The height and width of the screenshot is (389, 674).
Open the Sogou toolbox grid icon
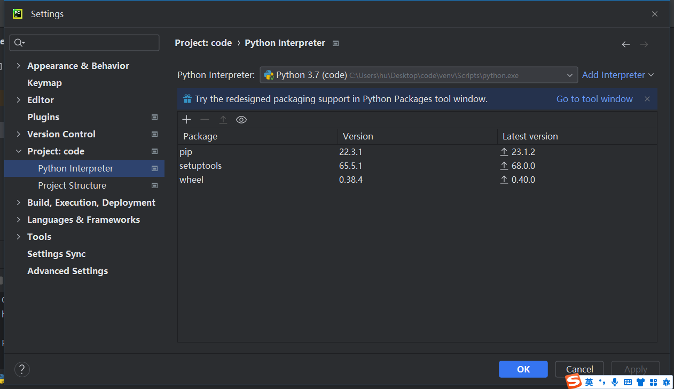[x=653, y=382]
